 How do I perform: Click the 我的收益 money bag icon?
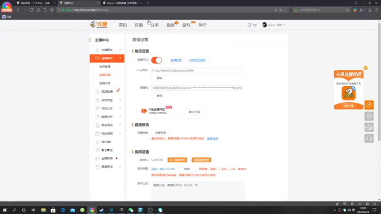(x=98, y=100)
